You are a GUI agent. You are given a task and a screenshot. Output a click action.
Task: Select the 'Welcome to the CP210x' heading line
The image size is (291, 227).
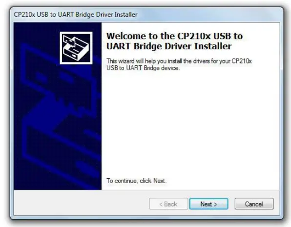tap(174, 36)
